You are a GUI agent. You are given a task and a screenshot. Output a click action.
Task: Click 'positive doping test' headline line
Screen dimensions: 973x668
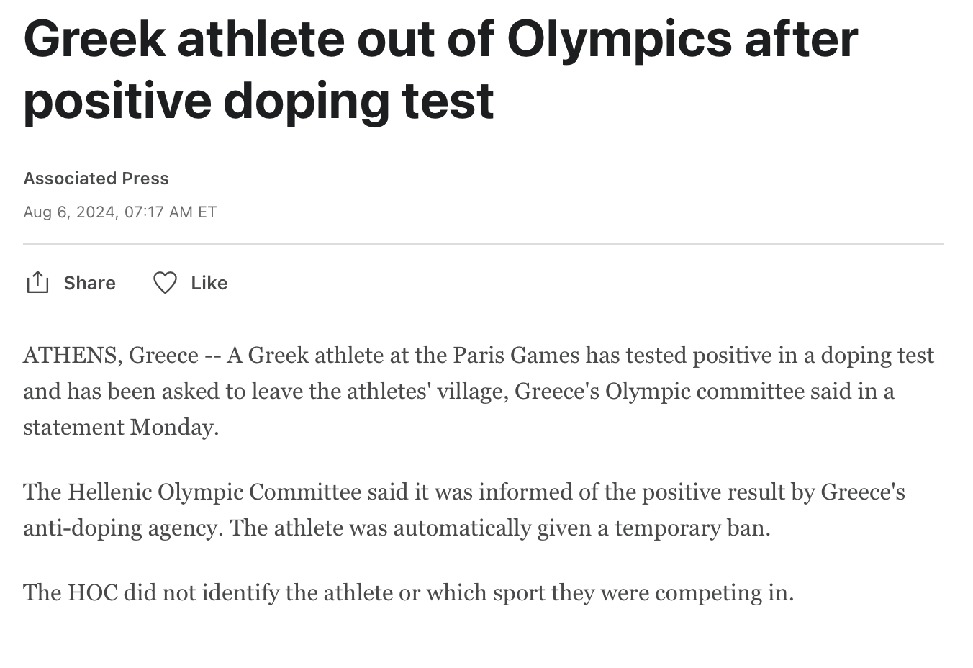(258, 100)
